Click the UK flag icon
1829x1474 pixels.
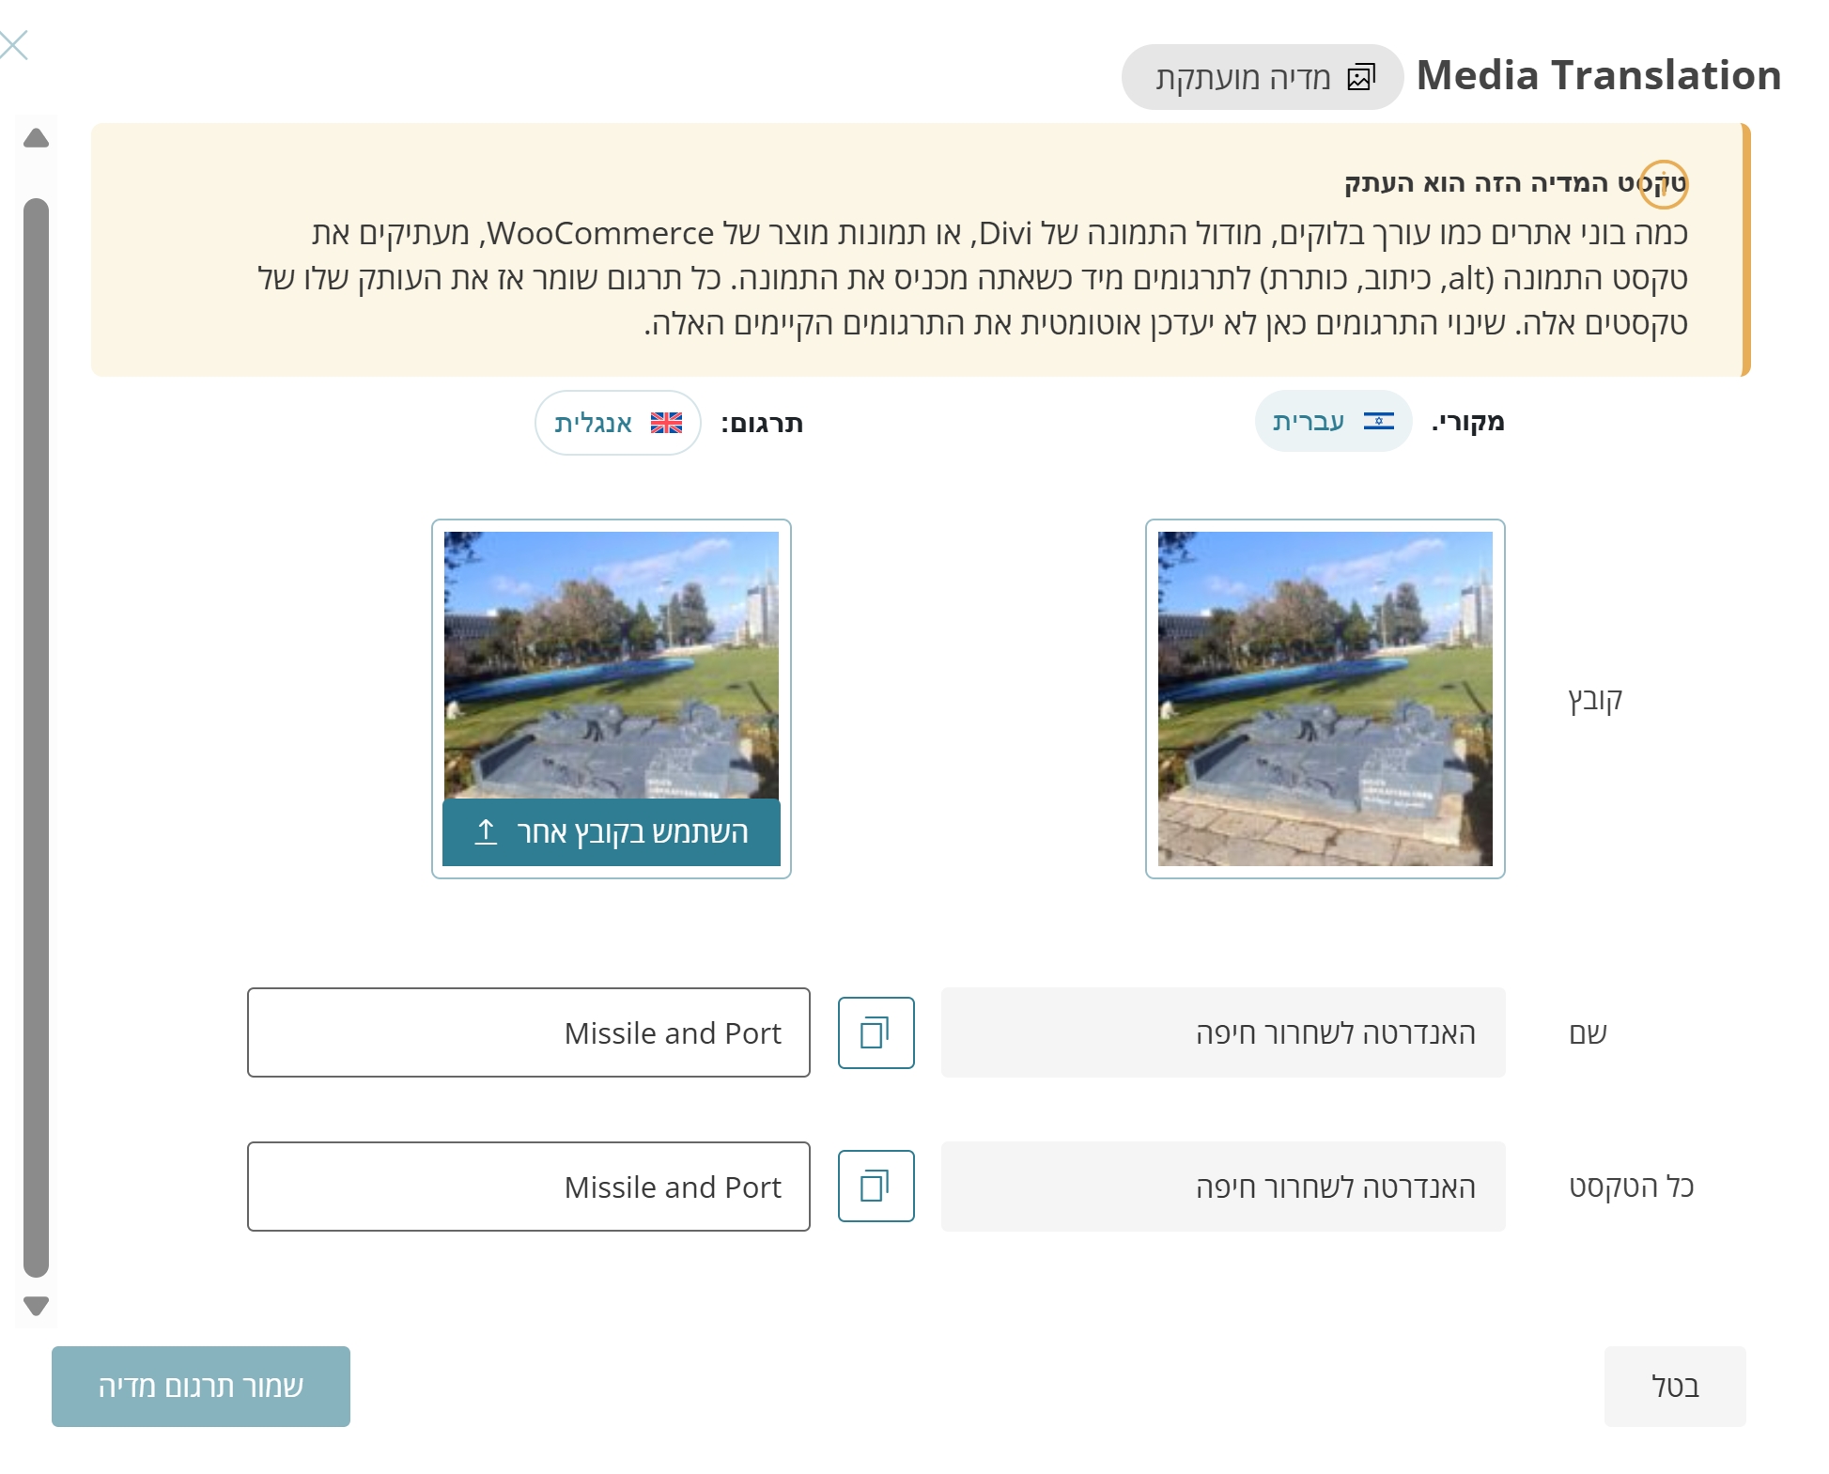point(666,423)
